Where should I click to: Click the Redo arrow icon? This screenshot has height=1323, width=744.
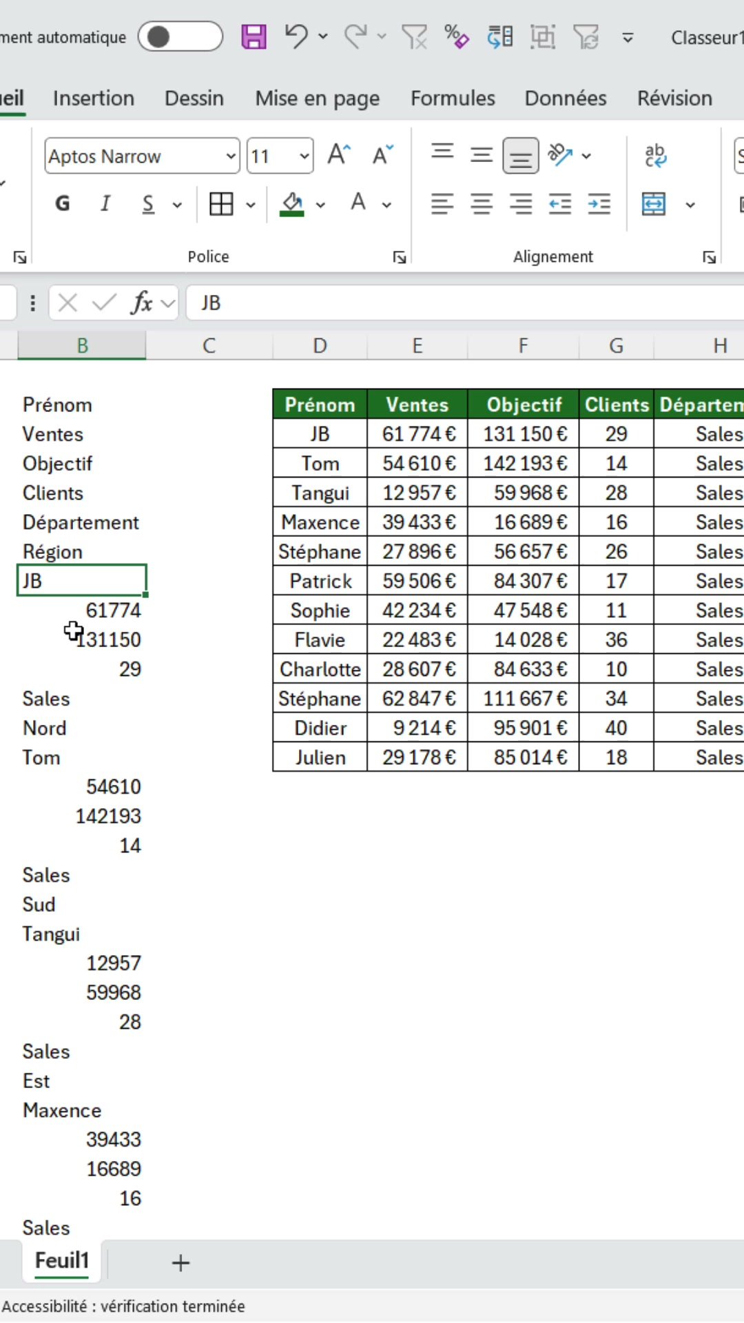click(355, 37)
